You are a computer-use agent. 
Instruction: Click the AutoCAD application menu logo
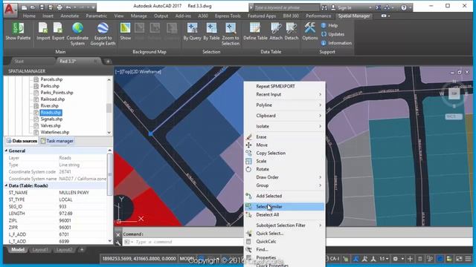coord(10,9)
